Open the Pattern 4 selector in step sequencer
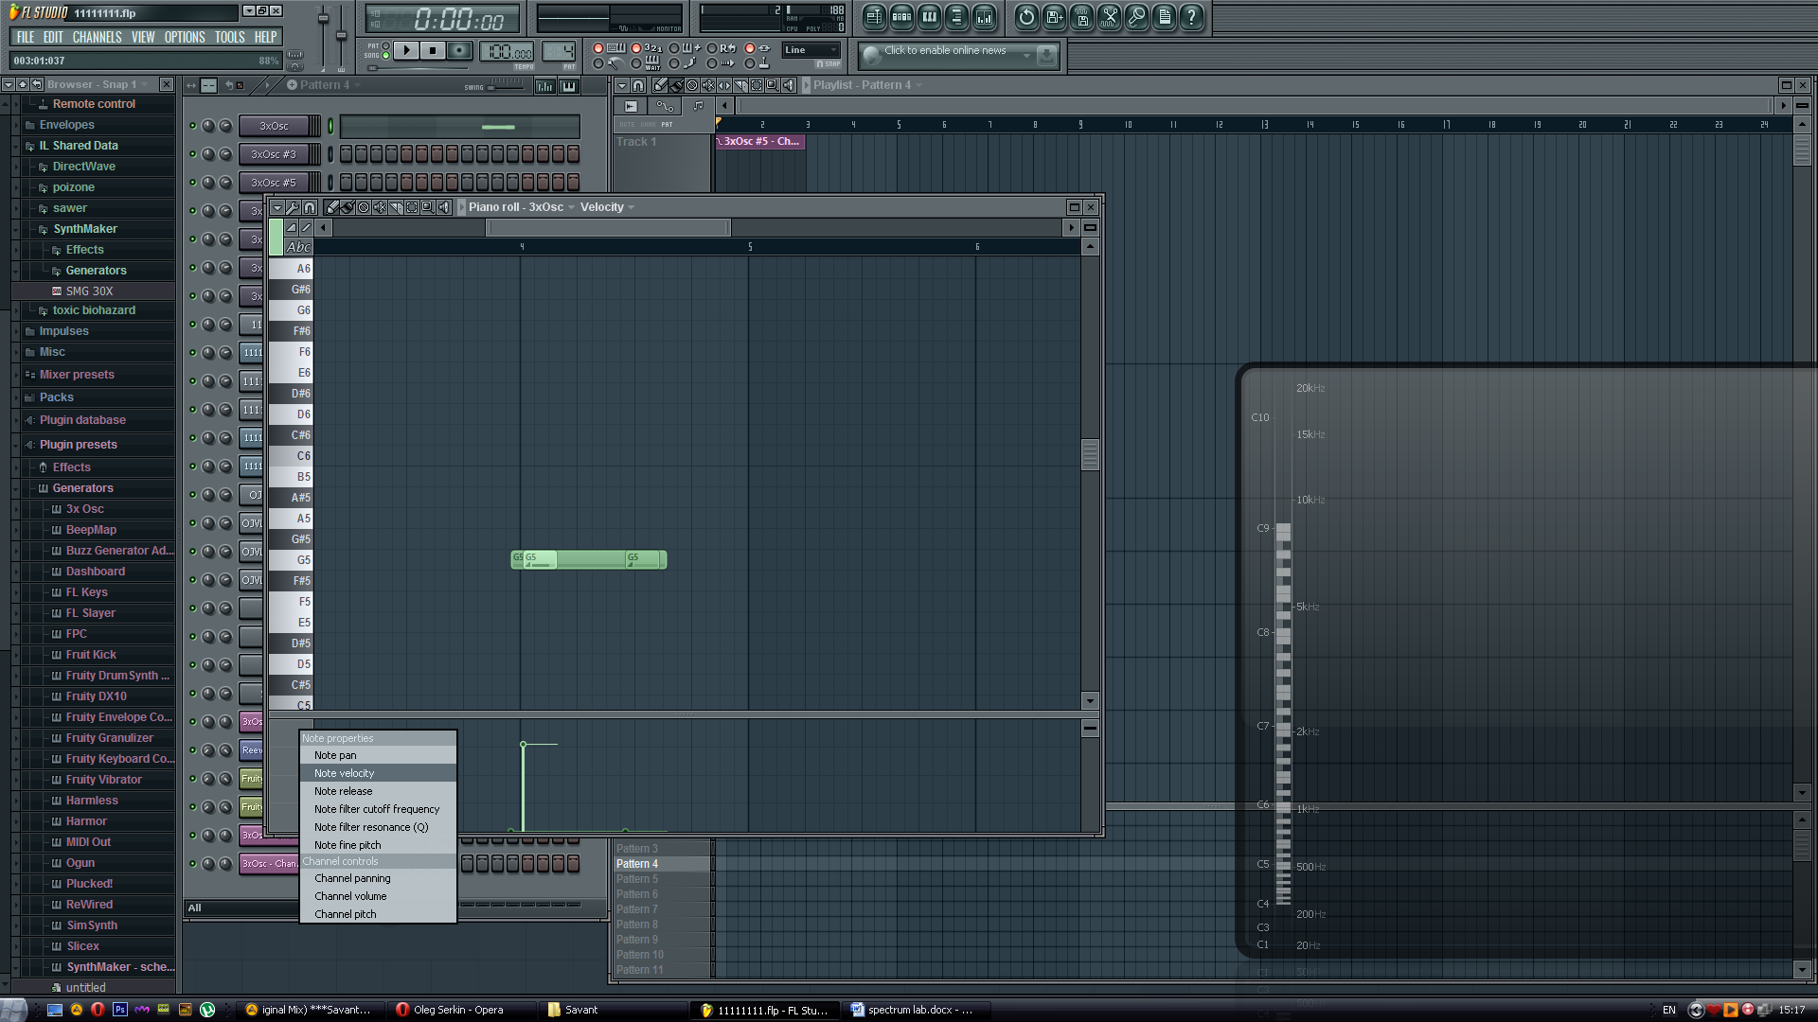The width and height of the screenshot is (1818, 1022). [x=325, y=85]
